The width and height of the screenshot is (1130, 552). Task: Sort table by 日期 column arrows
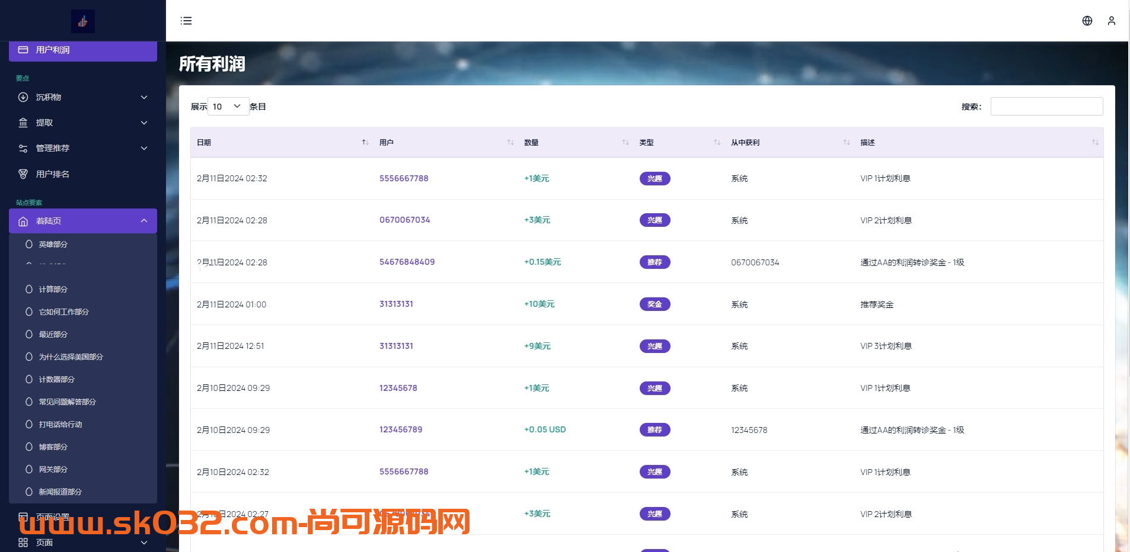tap(365, 143)
